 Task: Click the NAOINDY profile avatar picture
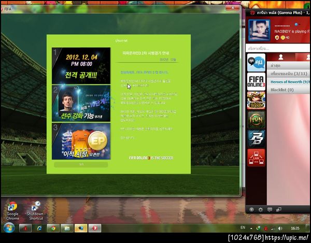click(259, 30)
